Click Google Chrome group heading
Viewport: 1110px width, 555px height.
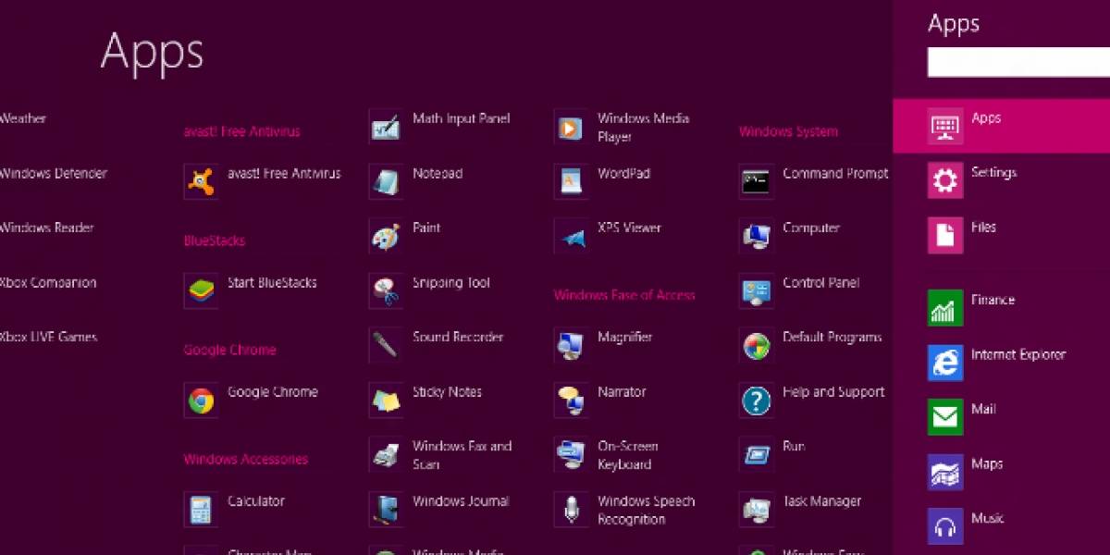[x=229, y=350]
